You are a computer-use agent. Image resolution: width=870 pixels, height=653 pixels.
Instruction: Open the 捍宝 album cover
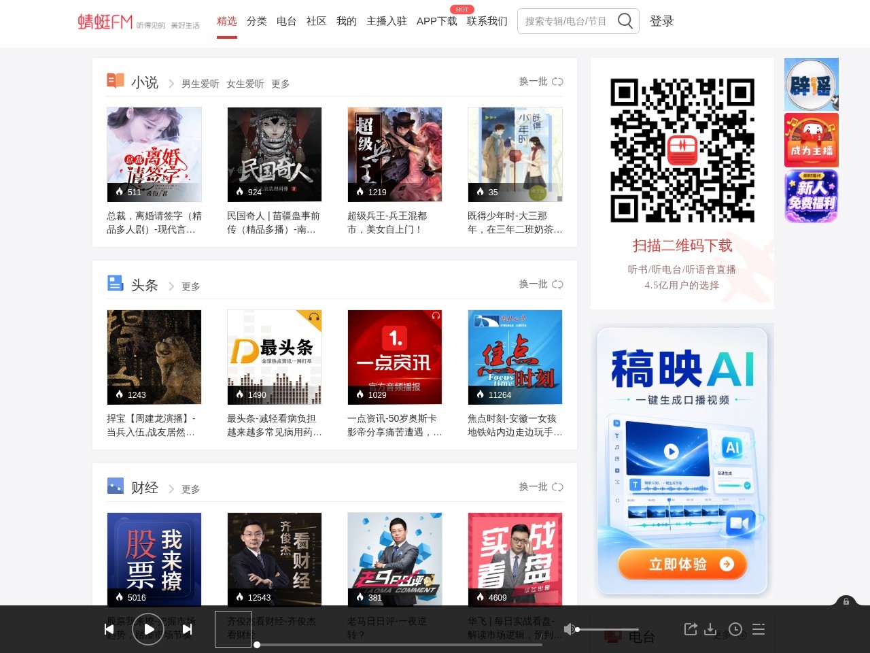click(154, 357)
